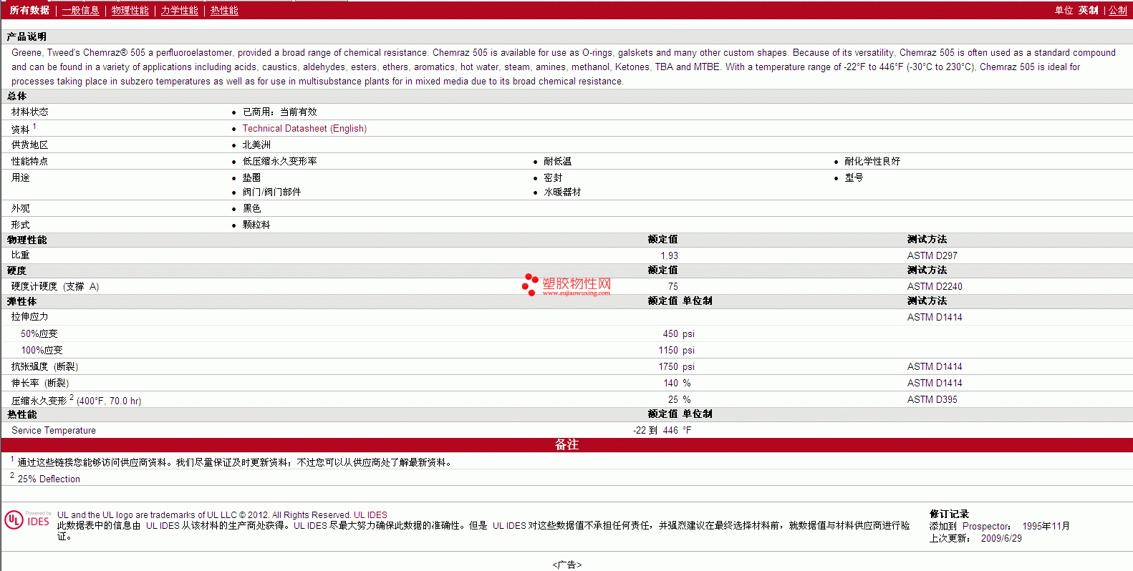Click the 1995年11月 Prospector date
This screenshot has height=571, width=1133.
[x=1046, y=526]
